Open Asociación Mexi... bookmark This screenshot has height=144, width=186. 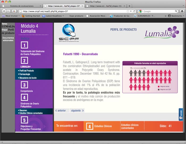96,16
